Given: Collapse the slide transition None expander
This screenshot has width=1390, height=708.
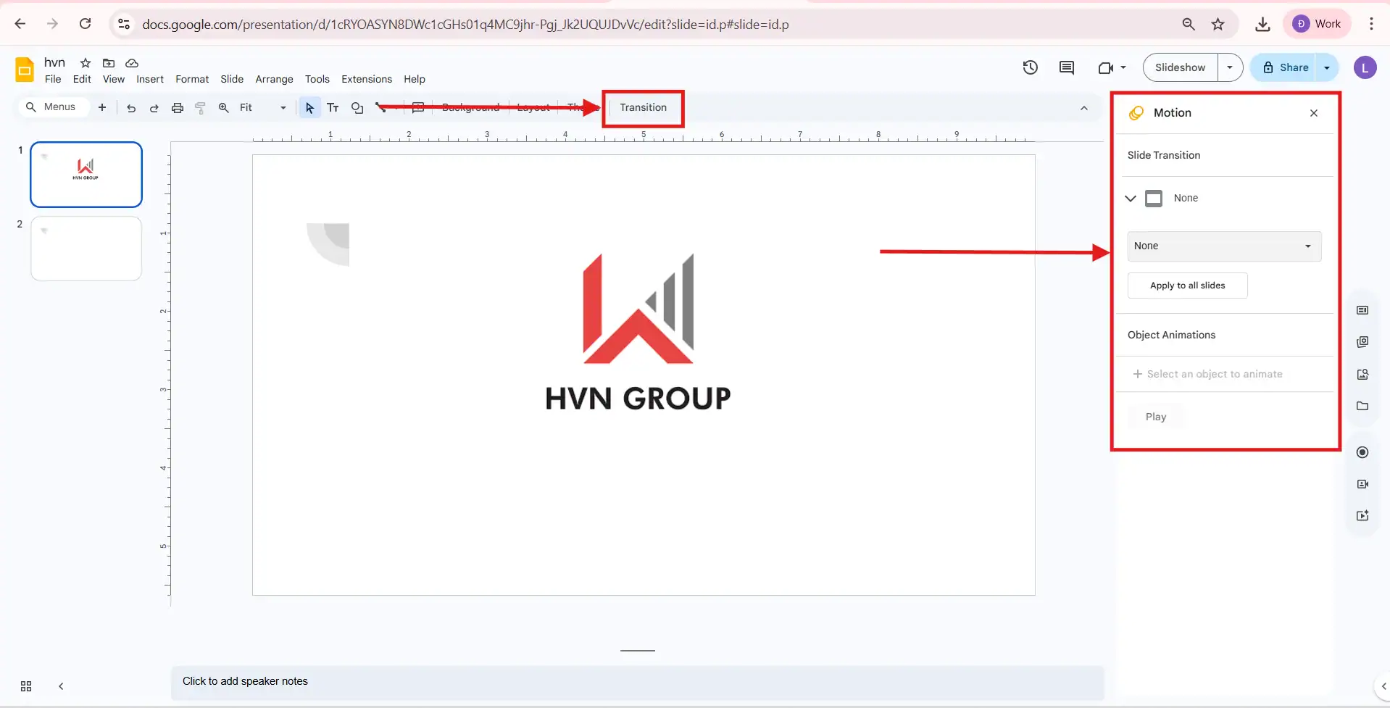Looking at the screenshot, I should click(x=1131, y=199).
